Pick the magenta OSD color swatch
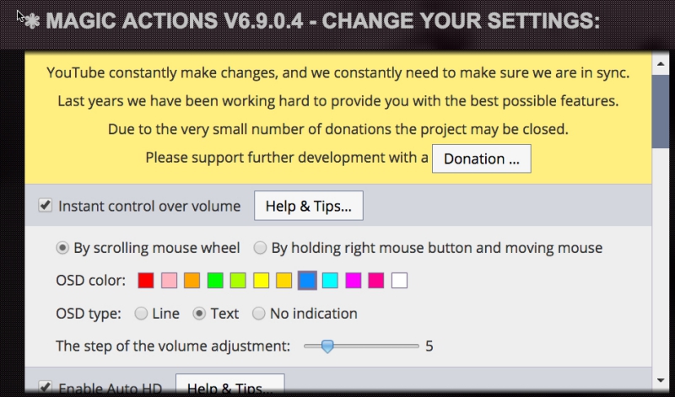Image resolution: width=675 pixels, height=397 pixels. pyautogui.click(x=353, y=280)
